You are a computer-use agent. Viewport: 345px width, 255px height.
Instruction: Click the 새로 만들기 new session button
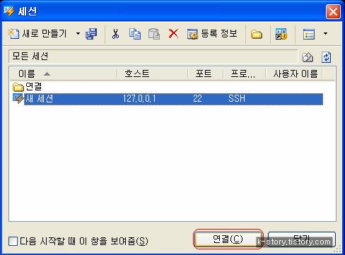pyautogui.click(x=37, y=34)
